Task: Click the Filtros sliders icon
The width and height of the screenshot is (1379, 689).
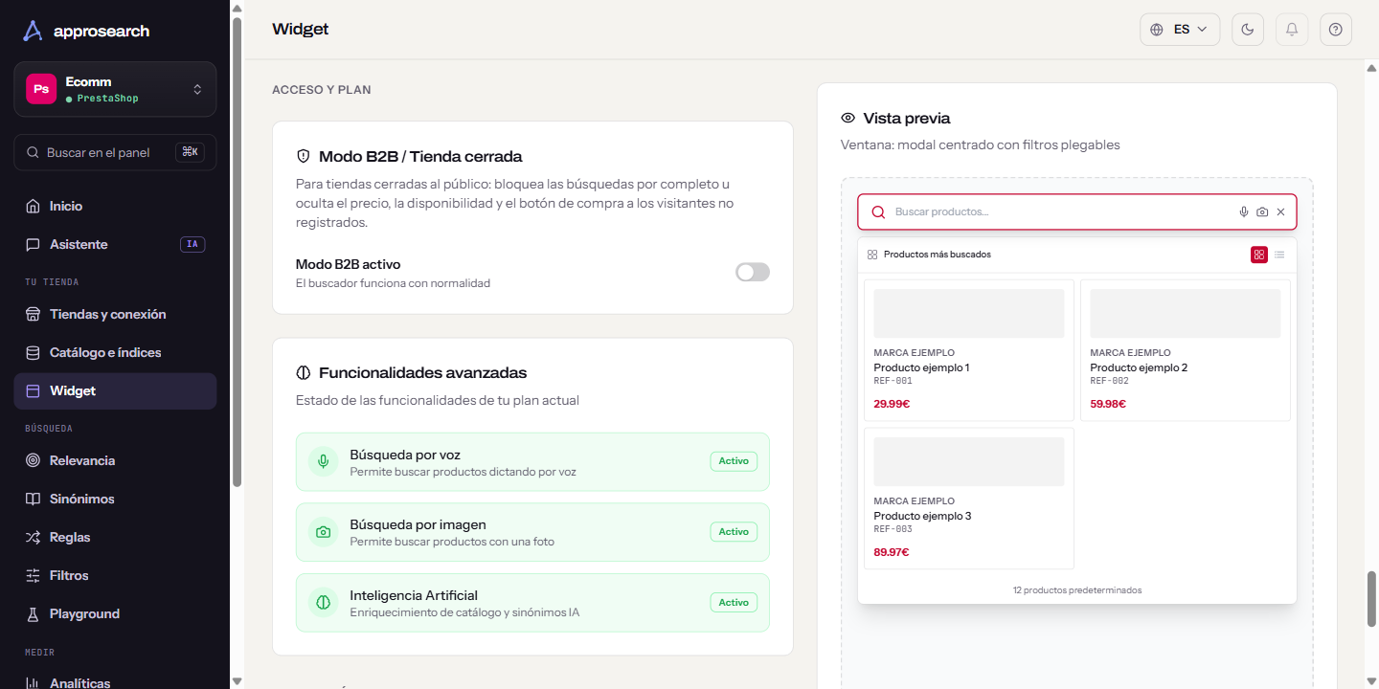Action: (x=33, y=575)
